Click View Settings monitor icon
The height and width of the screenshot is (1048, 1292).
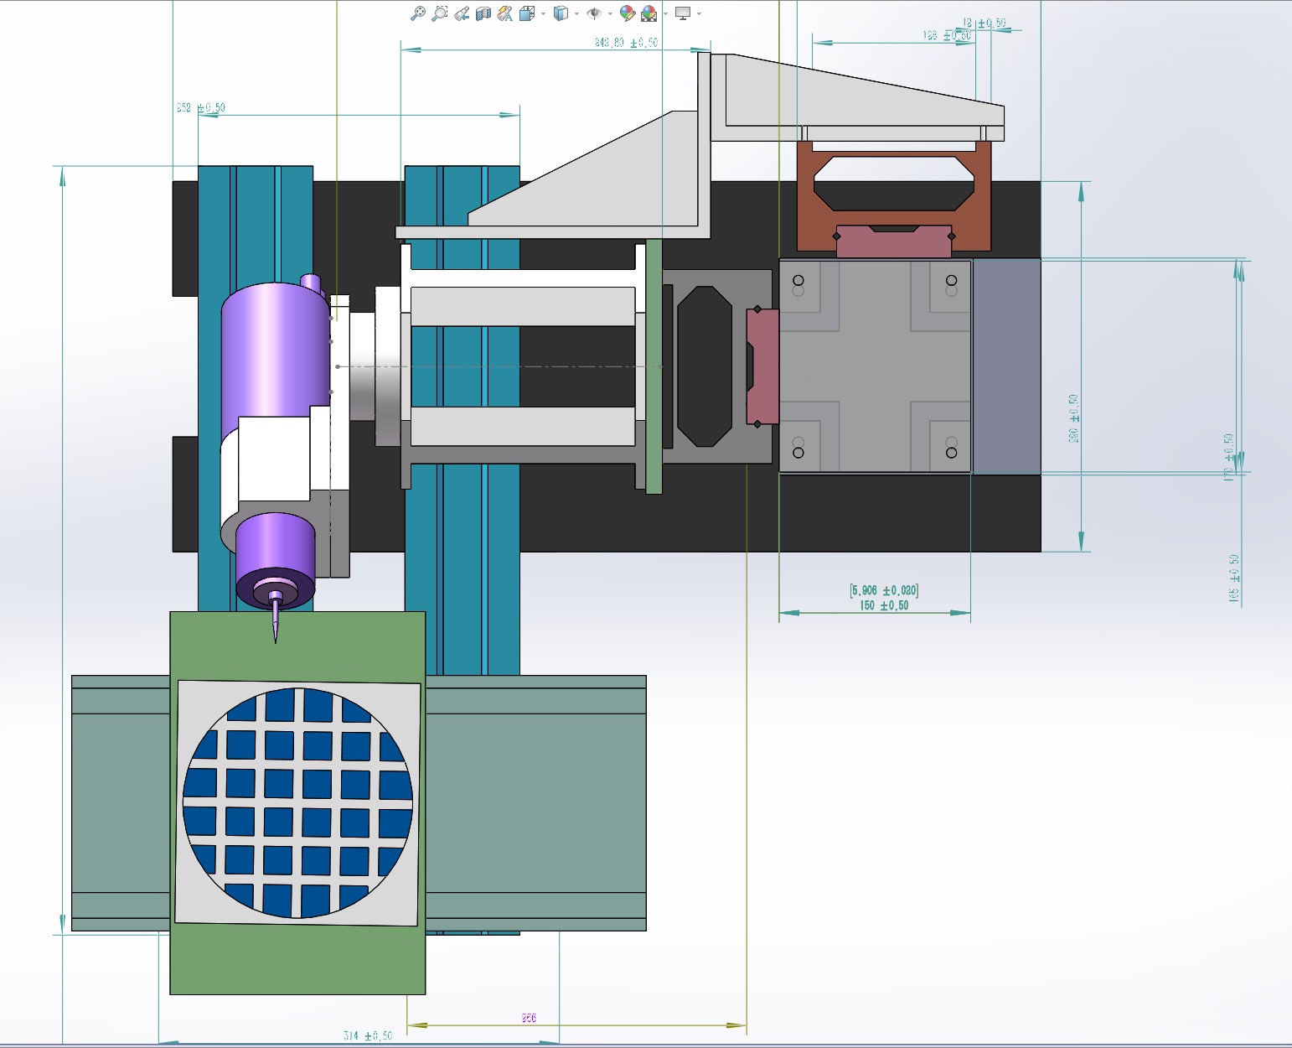[683, 13]
